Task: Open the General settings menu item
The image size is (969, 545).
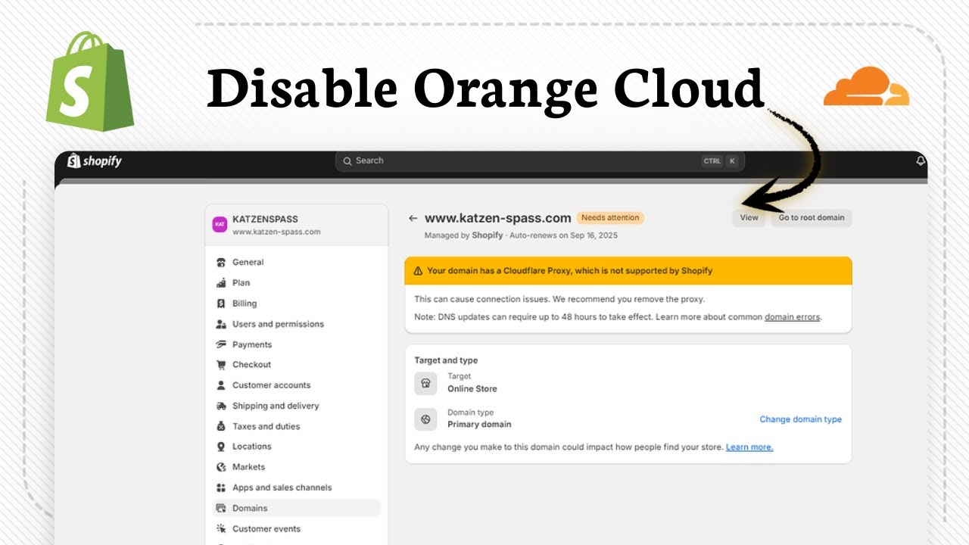Action: pos(297,263)
